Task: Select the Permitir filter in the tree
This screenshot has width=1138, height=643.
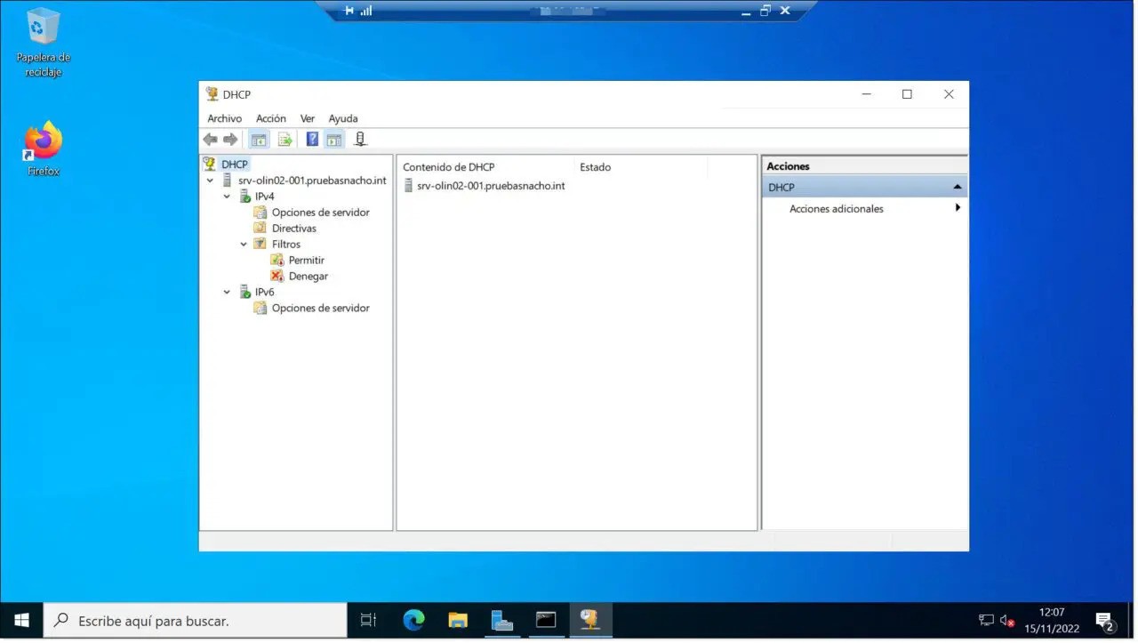Action: pos(306,261)
